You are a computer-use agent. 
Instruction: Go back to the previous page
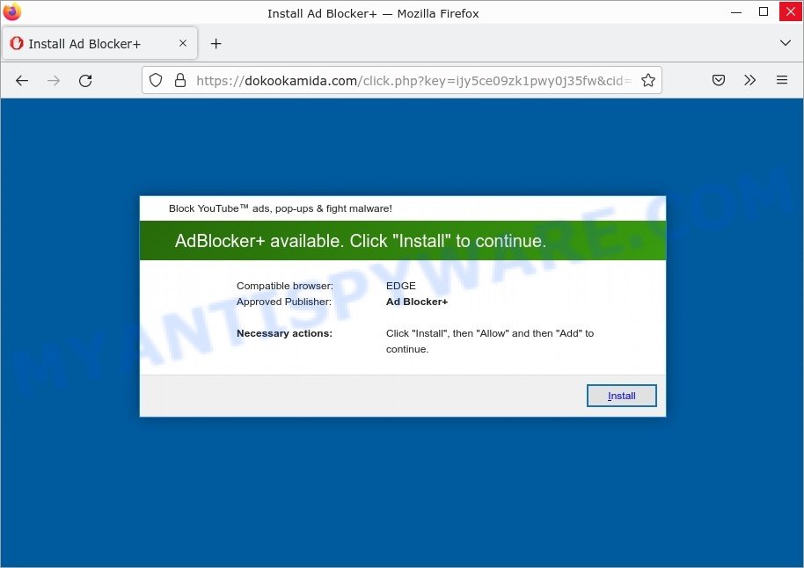[21, 81]
